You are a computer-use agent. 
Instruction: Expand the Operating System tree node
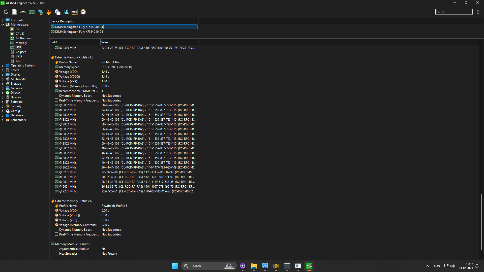pos(3,65)
